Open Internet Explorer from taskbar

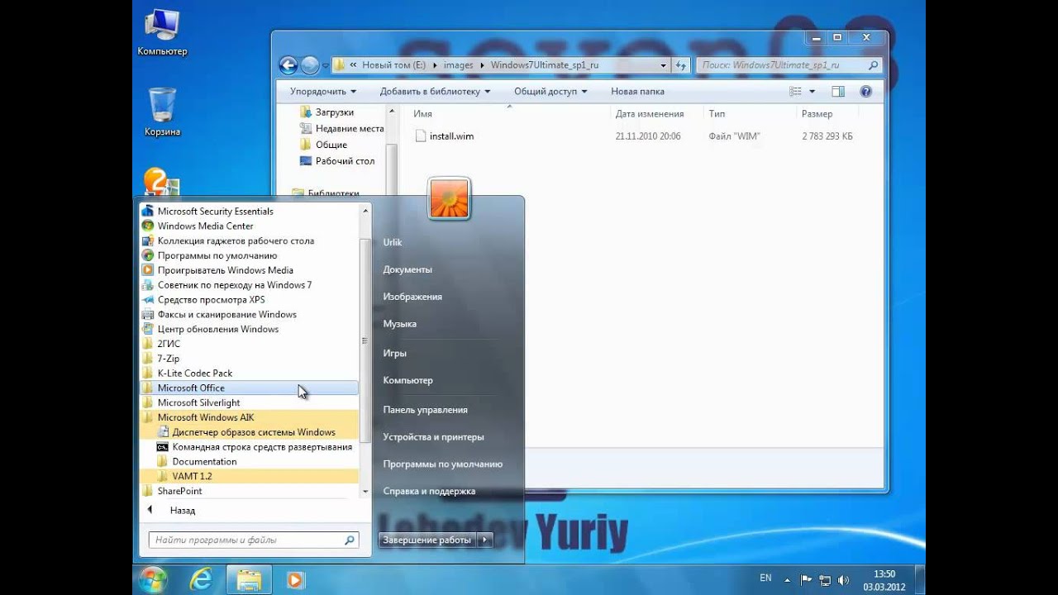[202, 580]
